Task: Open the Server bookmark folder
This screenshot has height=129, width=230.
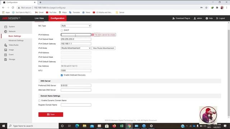Action: [x=120, y=13]
